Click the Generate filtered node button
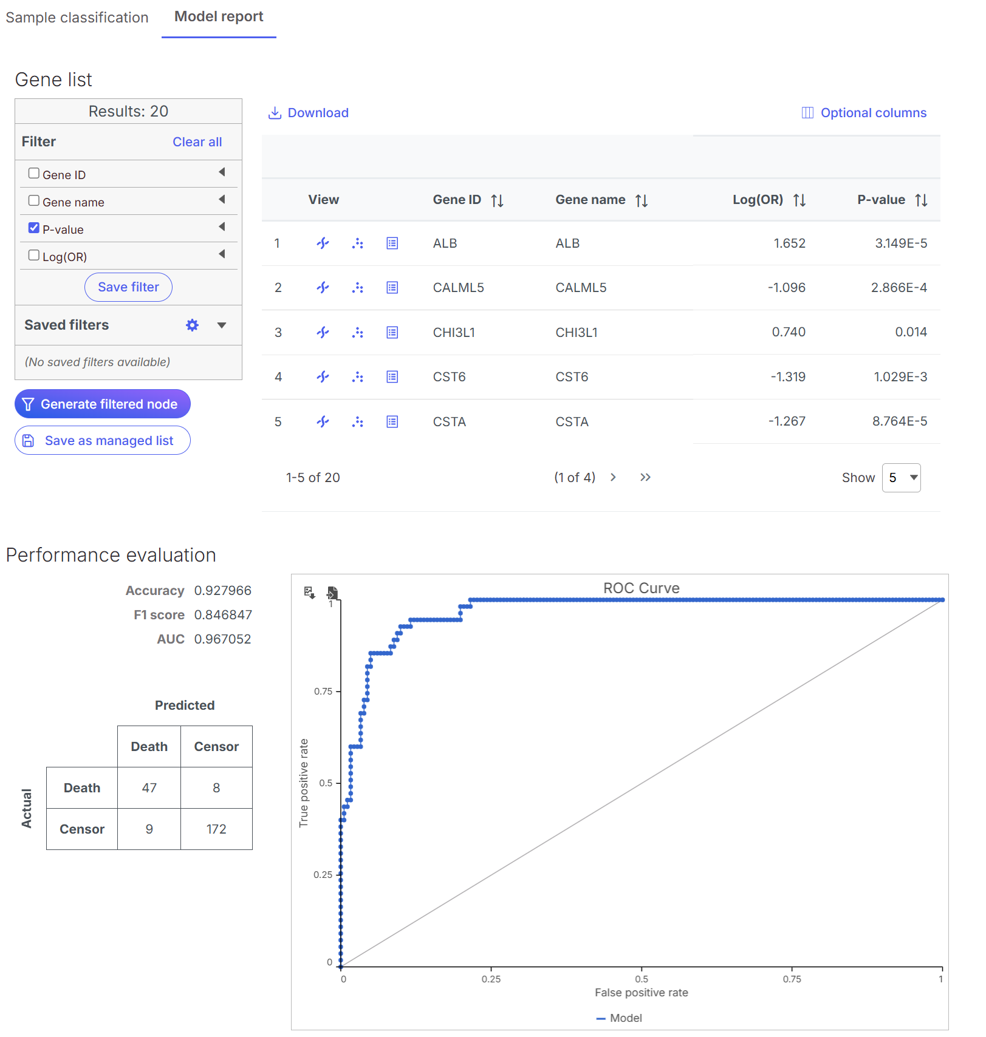This screenshot has width=986, height=1037. (103, 404)
